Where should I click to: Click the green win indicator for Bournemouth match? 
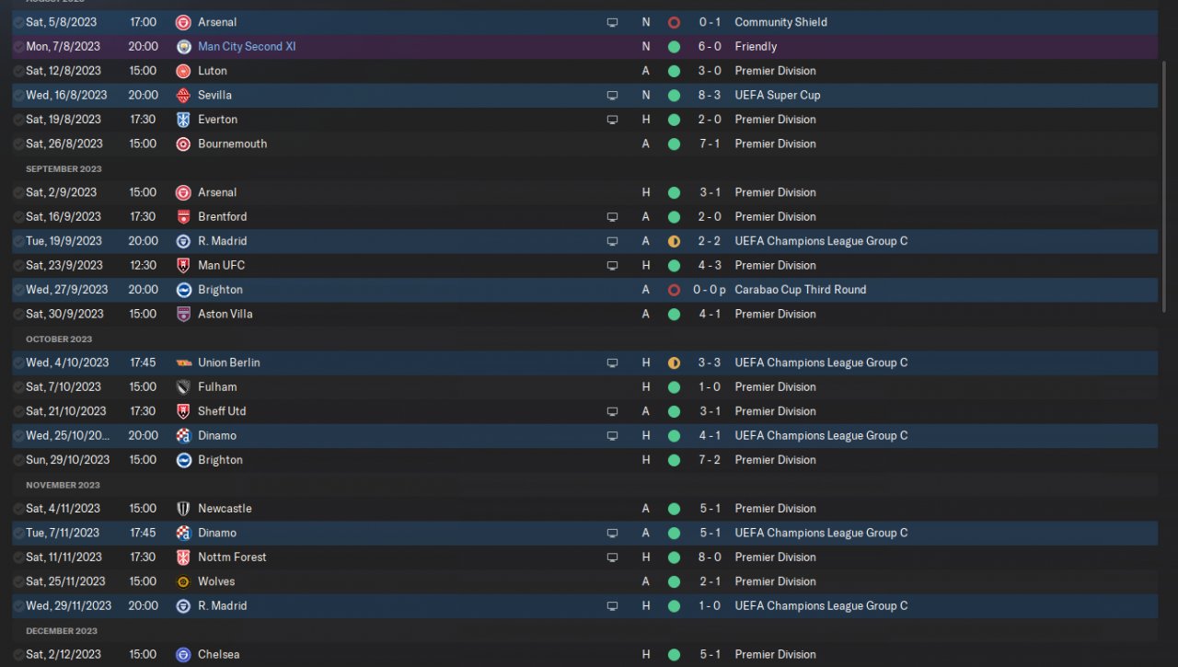[x=674, y=144]
